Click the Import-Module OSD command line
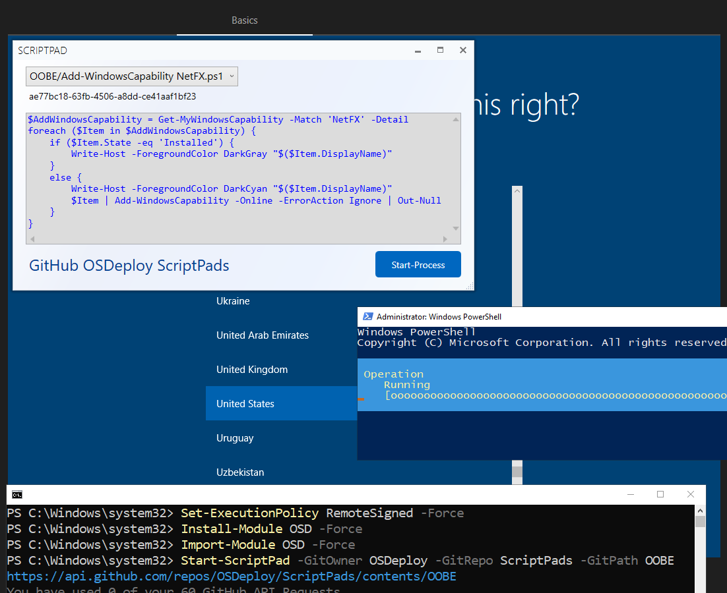The width and height of the screenshot is (727, 593). 181,545
